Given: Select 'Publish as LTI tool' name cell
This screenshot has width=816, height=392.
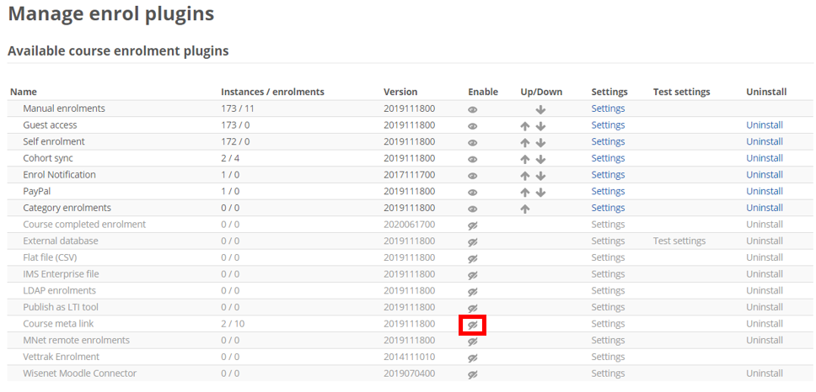Looking at the screenshot, I should click(x=61, y=307).
